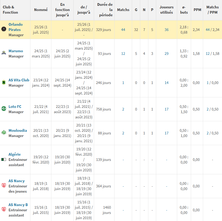Click the Matchs column header
The width and height of the screenshot is (222, 221).
[123, 10]
